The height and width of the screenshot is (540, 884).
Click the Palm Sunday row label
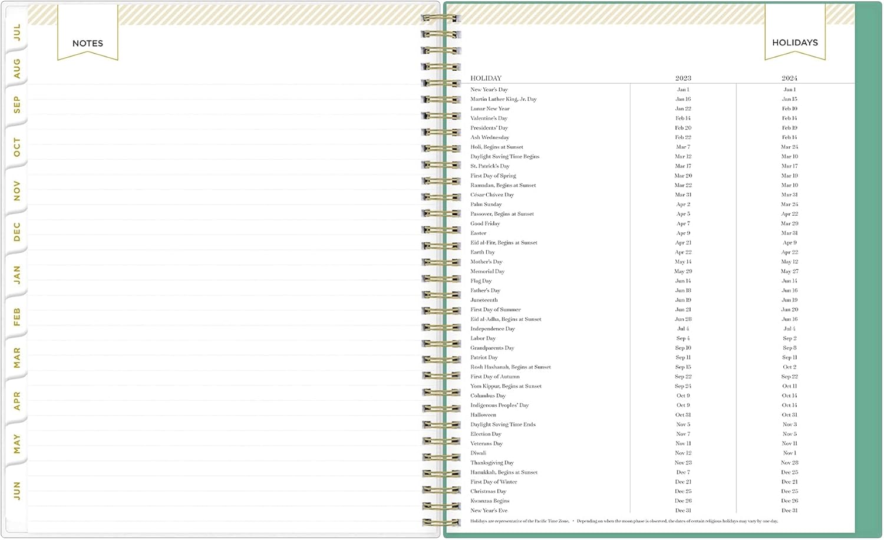tap(486, 205)
